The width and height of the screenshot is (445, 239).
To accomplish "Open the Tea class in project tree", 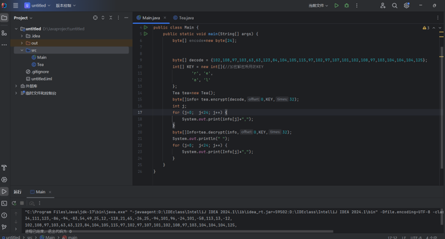I will click(40, 64).
